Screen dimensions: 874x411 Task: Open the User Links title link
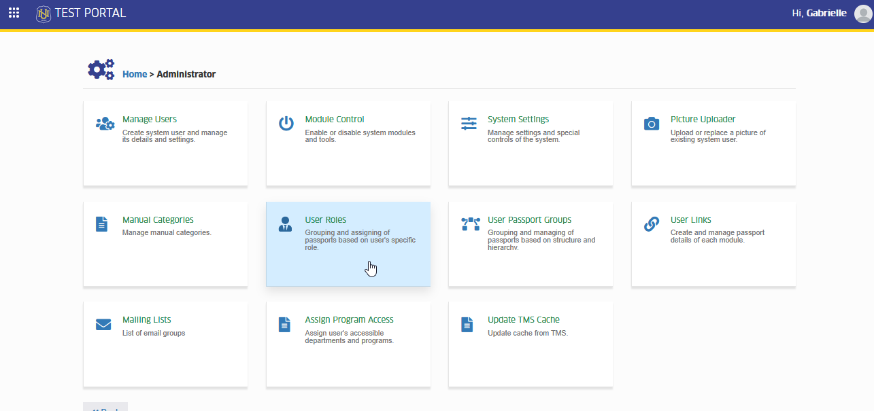click(691, 219)
